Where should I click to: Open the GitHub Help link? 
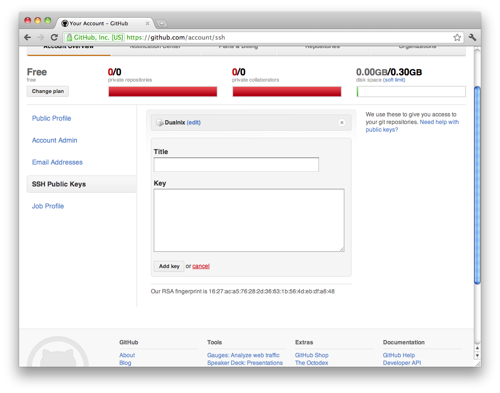click(399, 355)
